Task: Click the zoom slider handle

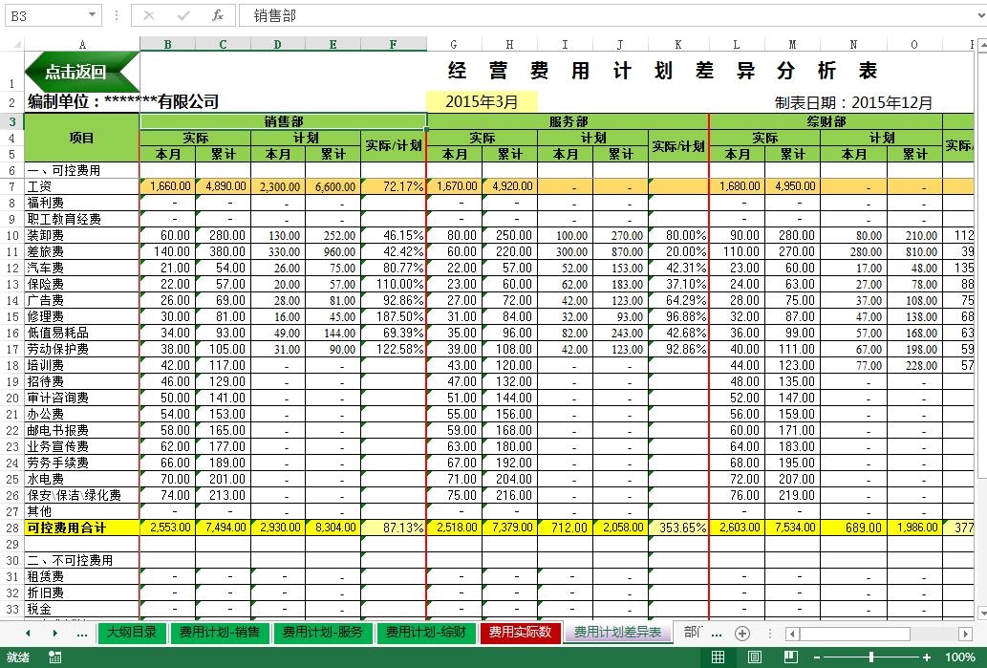Action: click(871, 657)
